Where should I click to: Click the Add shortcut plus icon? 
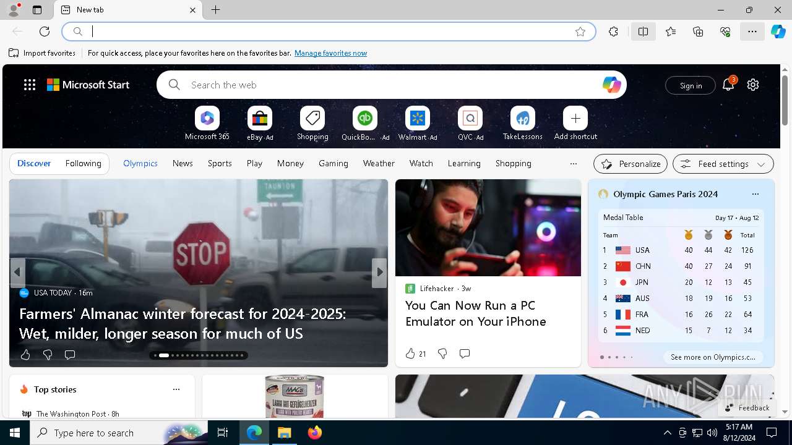pyautogui.click(x=575, y=117)
